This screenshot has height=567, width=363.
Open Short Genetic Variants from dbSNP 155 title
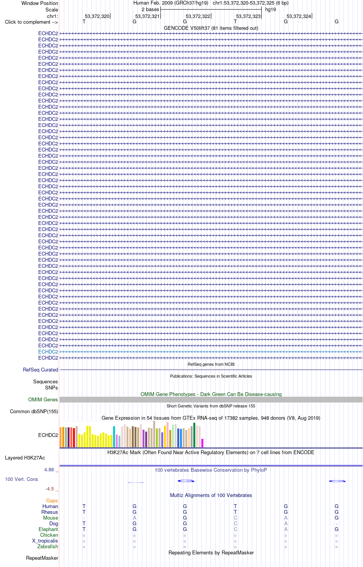point(211,406)
